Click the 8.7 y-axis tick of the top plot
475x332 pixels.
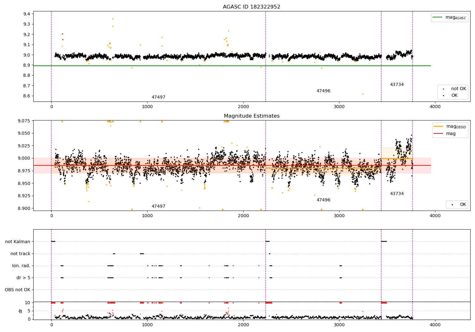(x=27, y=86)
